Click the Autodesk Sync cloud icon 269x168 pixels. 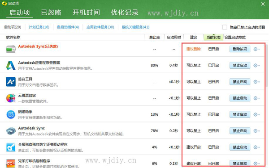click(x=11, y=131)
